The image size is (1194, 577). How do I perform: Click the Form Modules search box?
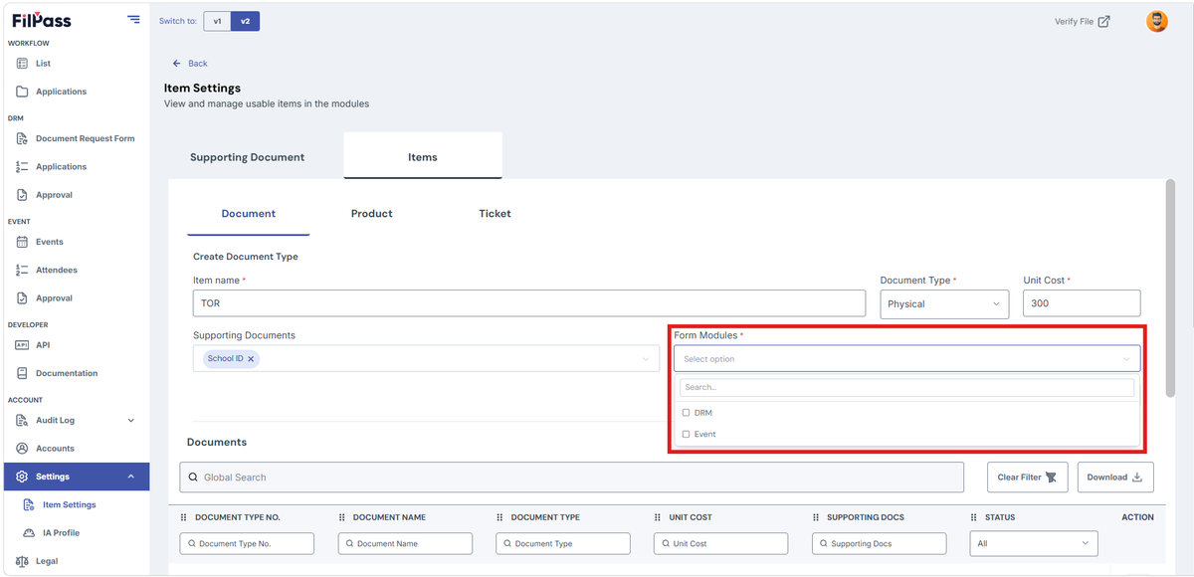[906, 387]
